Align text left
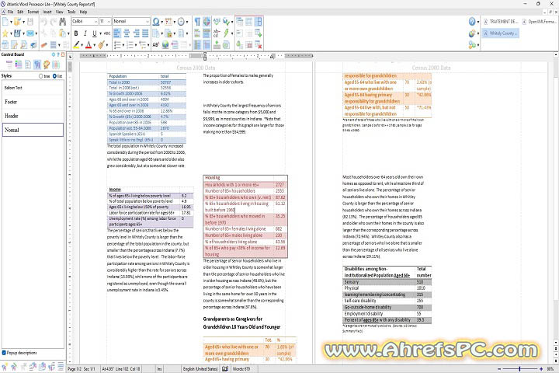 click(x=117, y=33)
